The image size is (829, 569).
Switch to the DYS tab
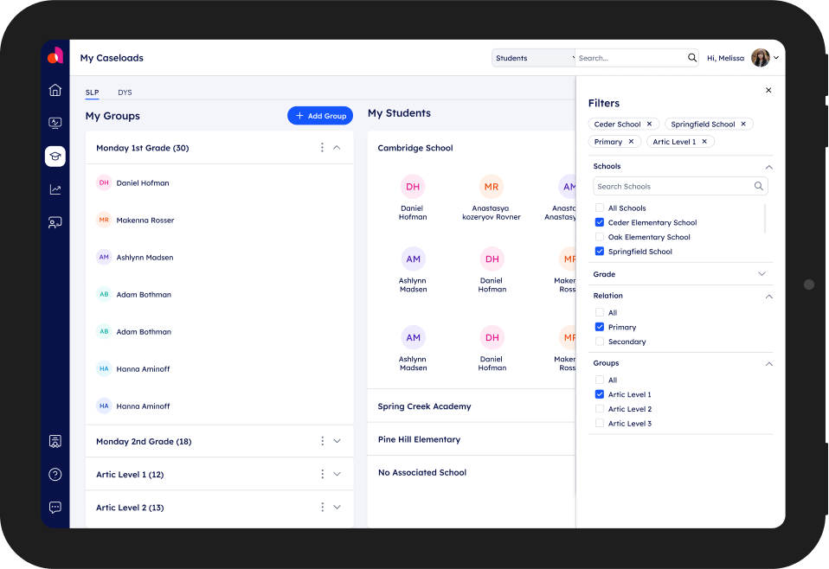[125, 93]
